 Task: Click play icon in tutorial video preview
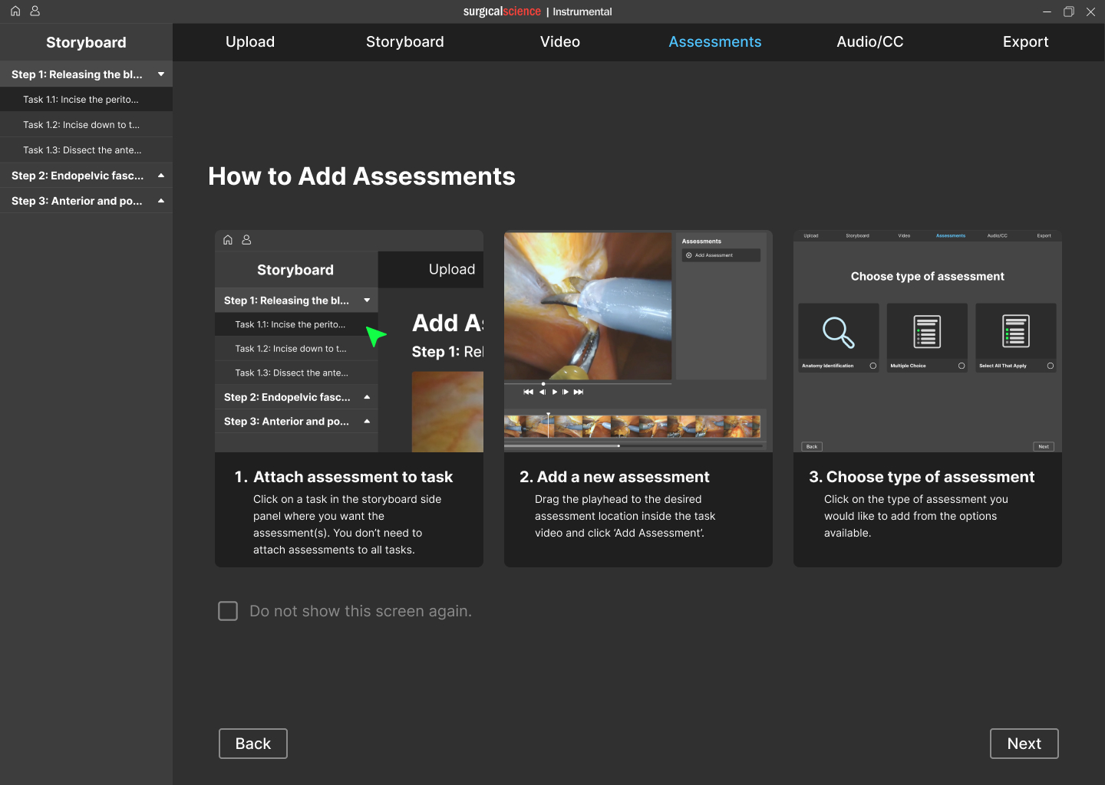555,392
